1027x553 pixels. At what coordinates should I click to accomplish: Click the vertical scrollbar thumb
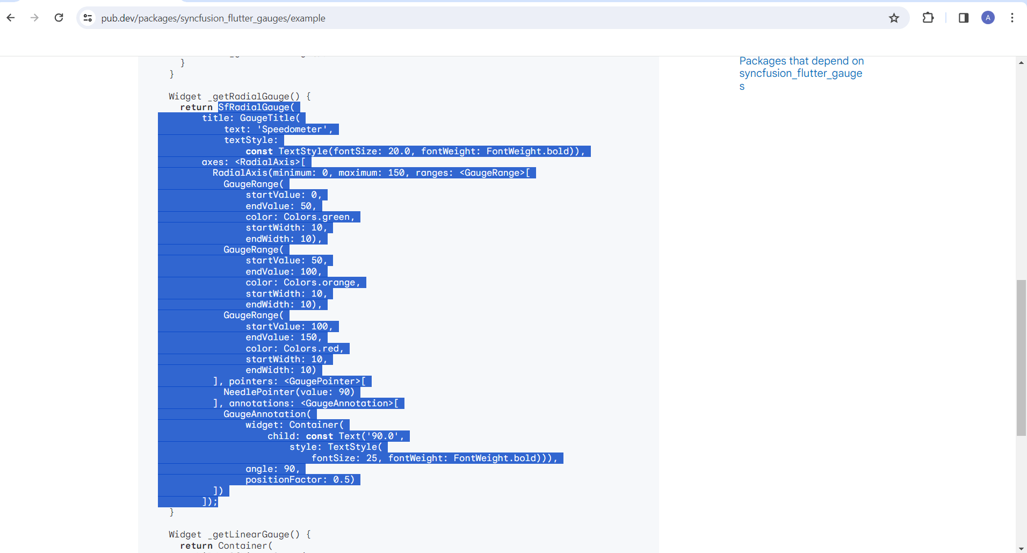pyautogui.click(x=1021, y=357)
